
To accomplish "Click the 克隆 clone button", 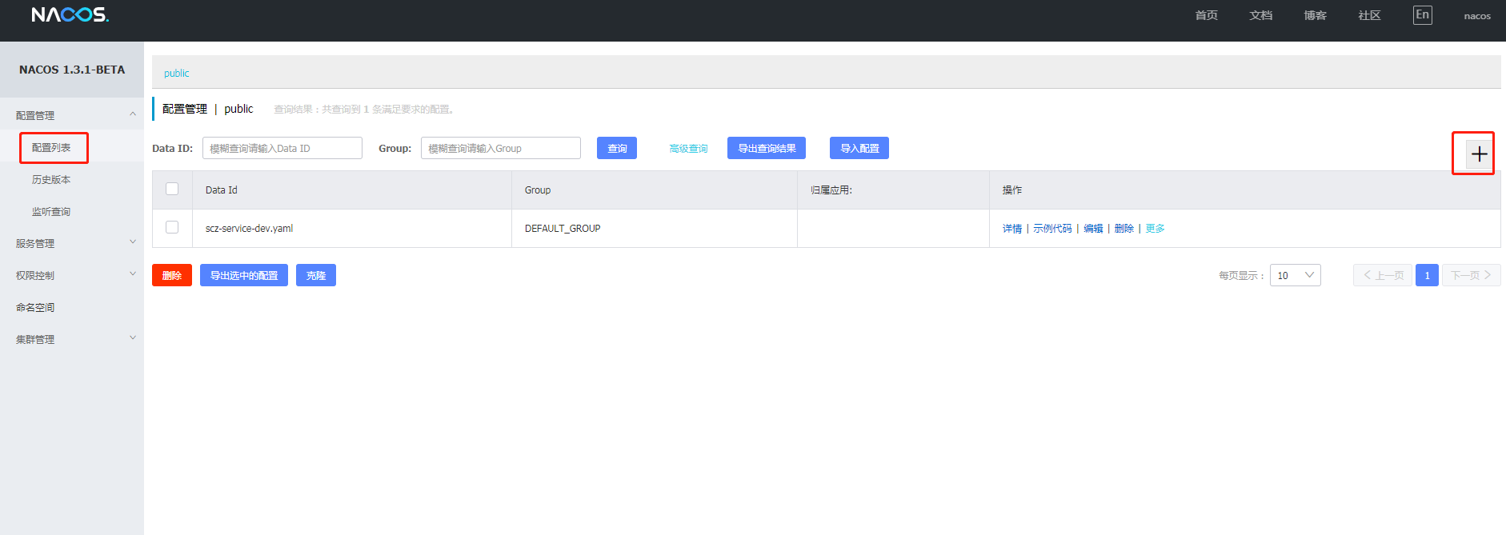I will (316, 275).
